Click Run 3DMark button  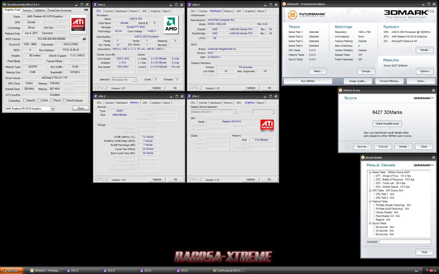pos(308,81)
